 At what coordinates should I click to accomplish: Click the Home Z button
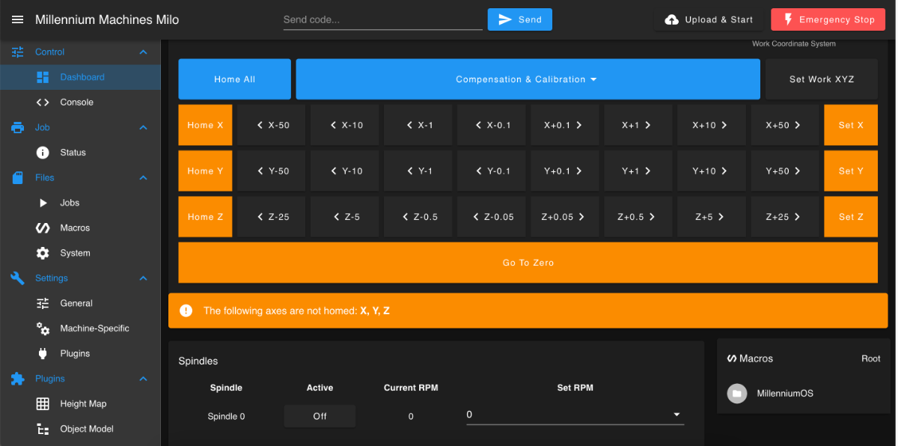coord(205,217)
